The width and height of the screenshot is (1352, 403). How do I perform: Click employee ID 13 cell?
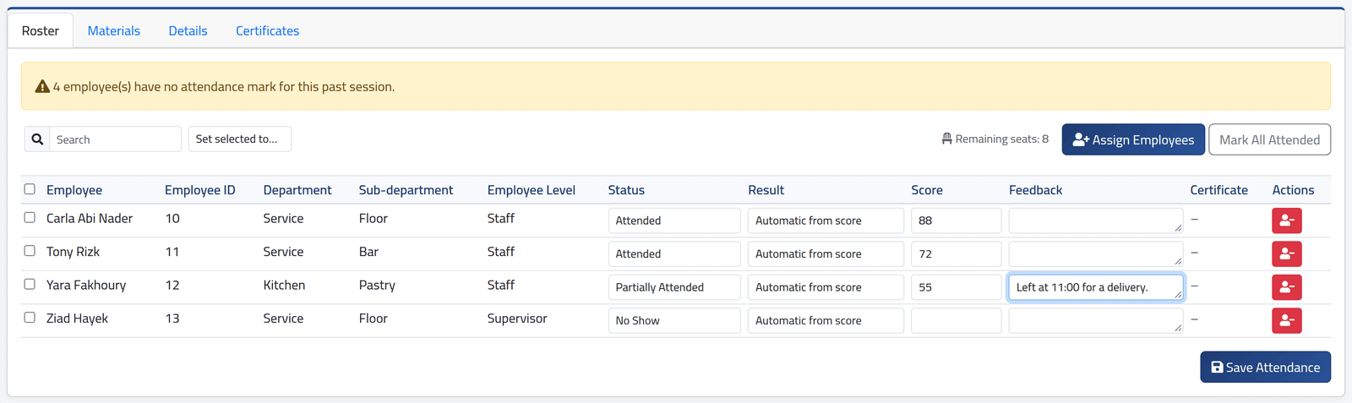tap(172, 319)
